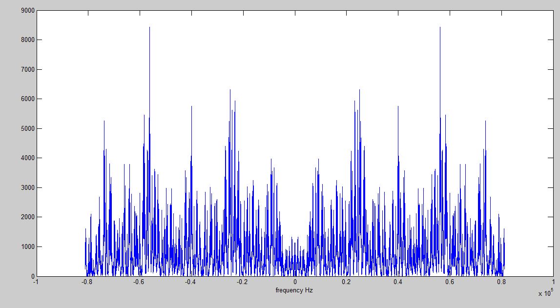Click the "x 10^5" axis exponent label
This screenshot has width=560, height=308.
pos(546,293)
